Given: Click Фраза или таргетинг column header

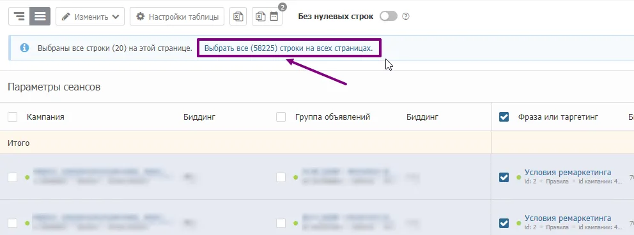Looking at the screenshot, I should coord(559,117).
